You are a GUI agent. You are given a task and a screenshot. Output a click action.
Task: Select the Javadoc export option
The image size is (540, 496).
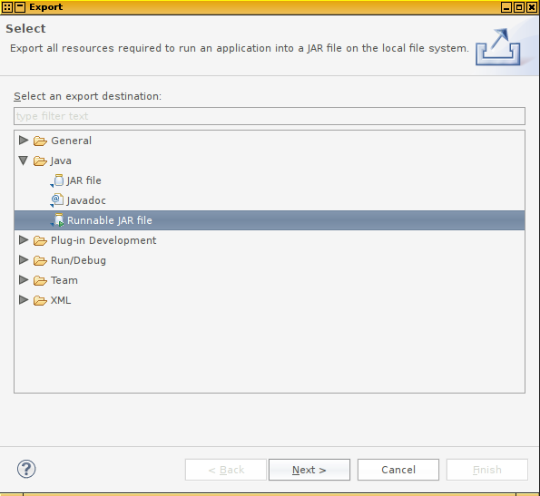point(86,200)
